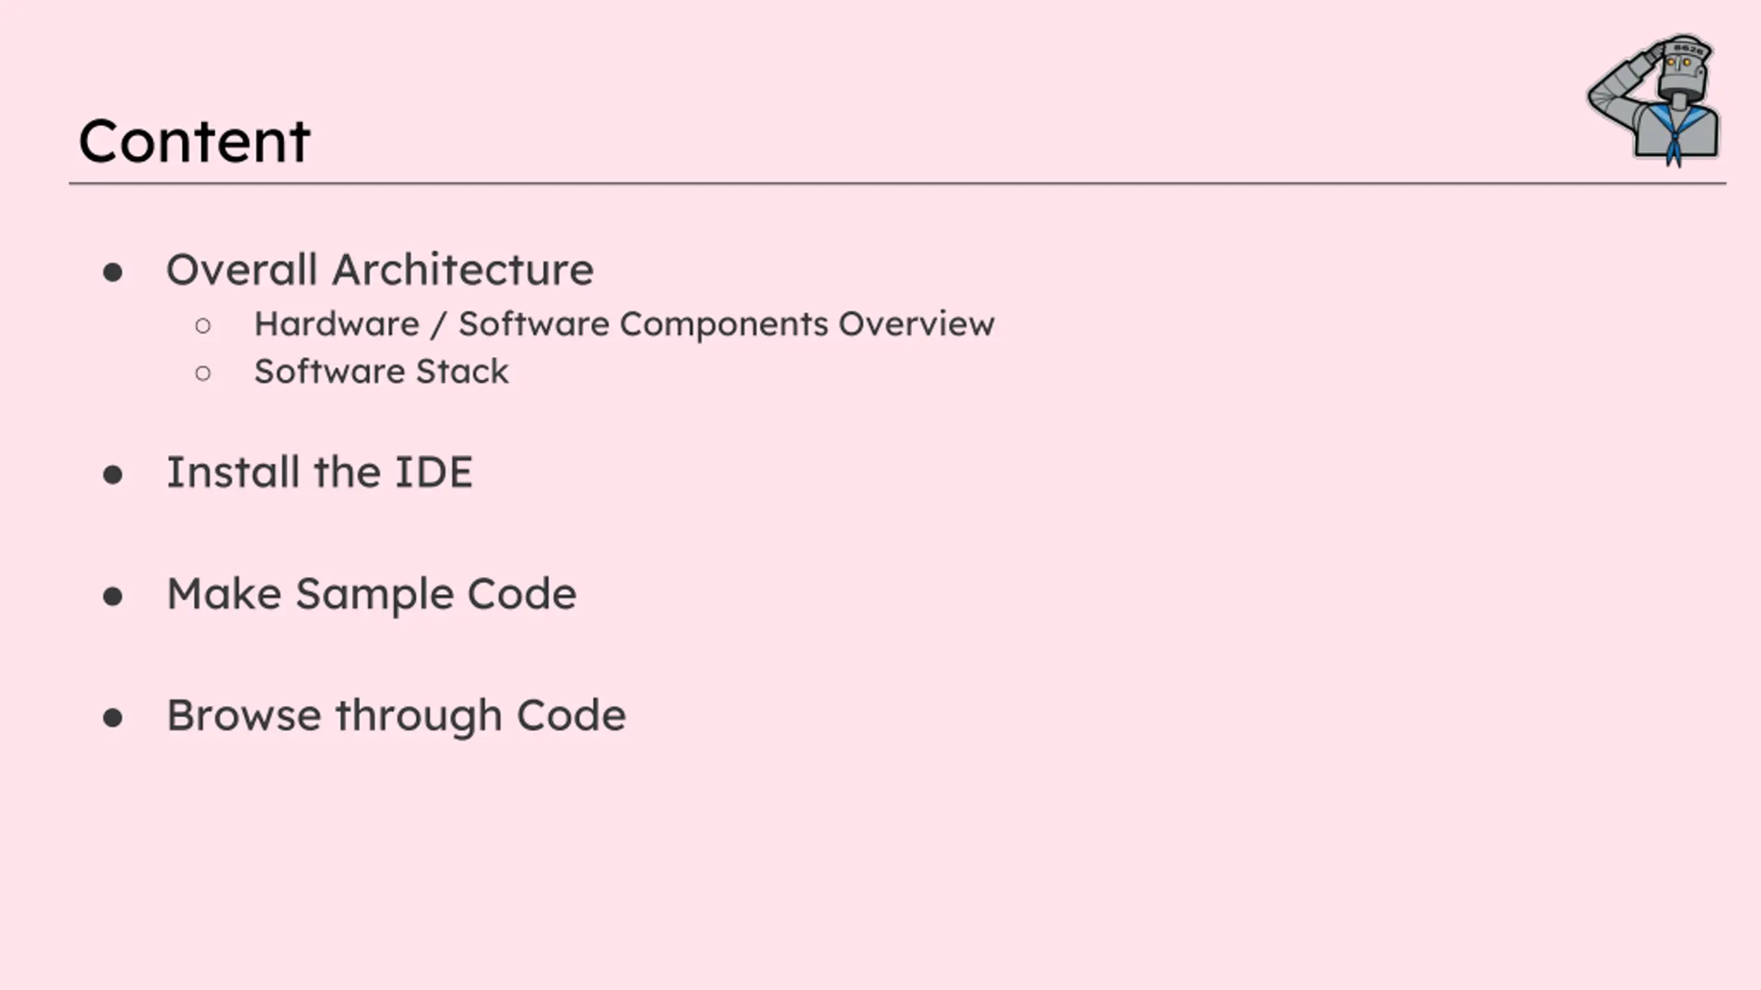This screenshot has width=1761, height=990.
Task: Click the word Overview in first sub-bullet
Action: click(x=916, y=324)
